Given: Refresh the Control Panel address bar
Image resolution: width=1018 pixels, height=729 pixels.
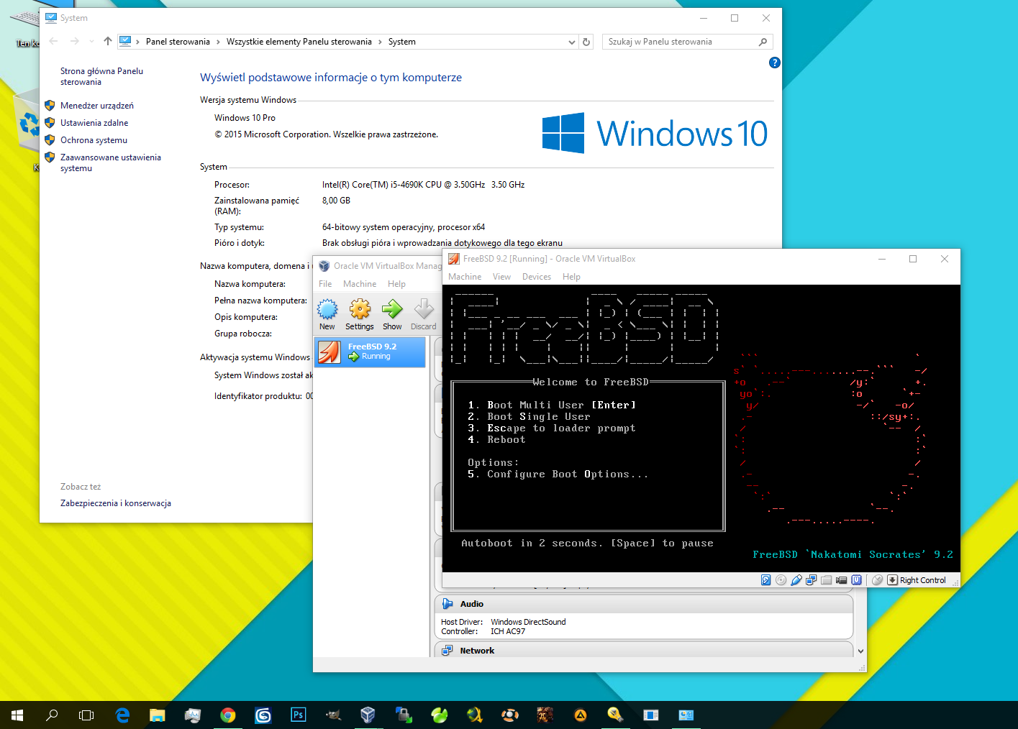Looking at the screenshot, I should 586,42.
